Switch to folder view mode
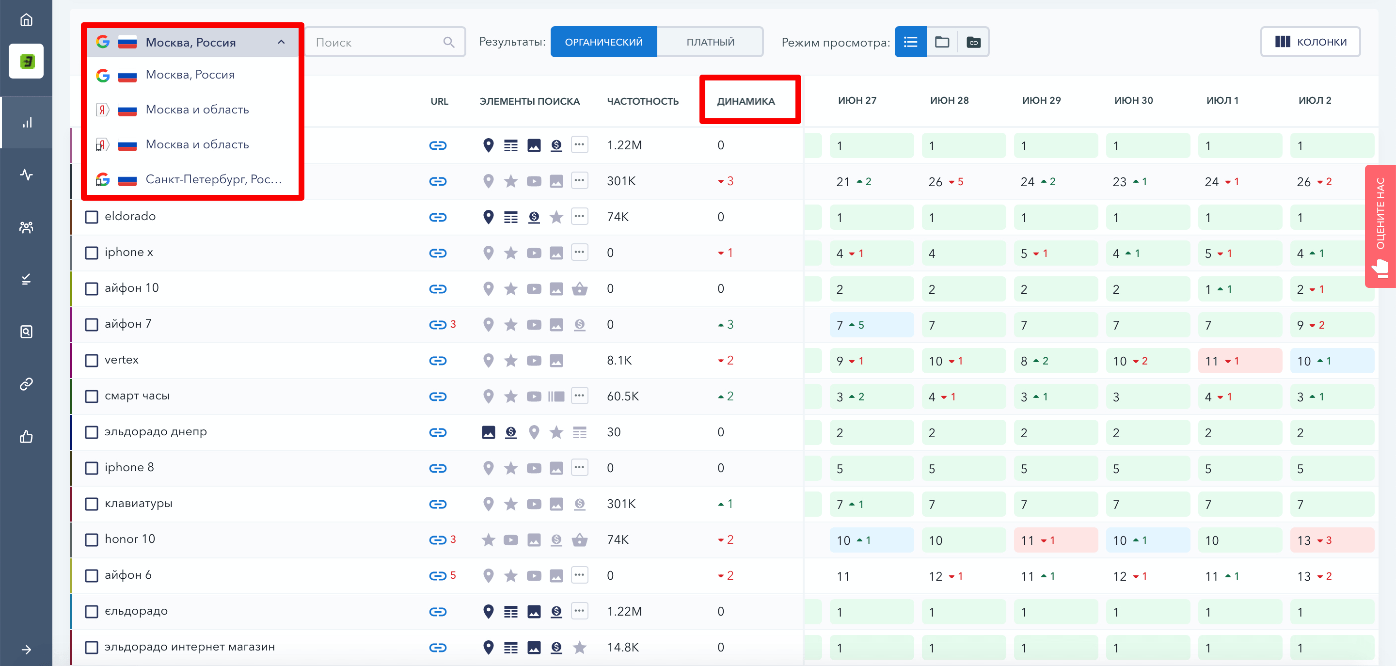1396x666 pixels. tap(942, 42)
